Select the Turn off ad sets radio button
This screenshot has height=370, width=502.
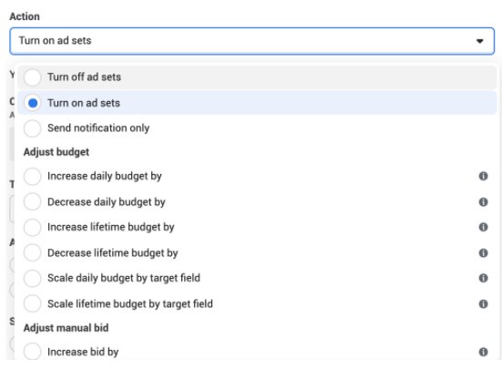pyautogui.click(x=32, y=77)
